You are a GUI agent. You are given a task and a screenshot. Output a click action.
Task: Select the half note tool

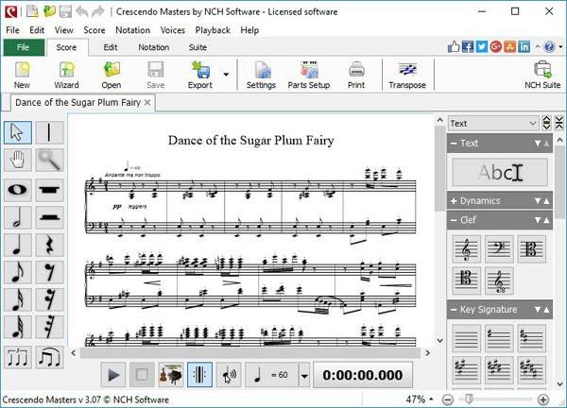point(18,217)
